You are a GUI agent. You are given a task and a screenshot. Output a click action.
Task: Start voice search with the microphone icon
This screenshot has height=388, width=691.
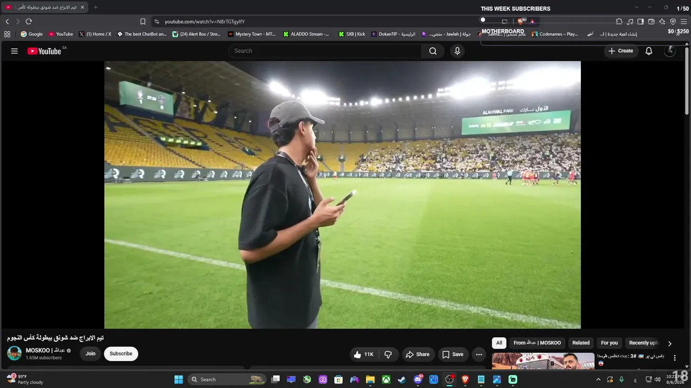pos(457,51)
